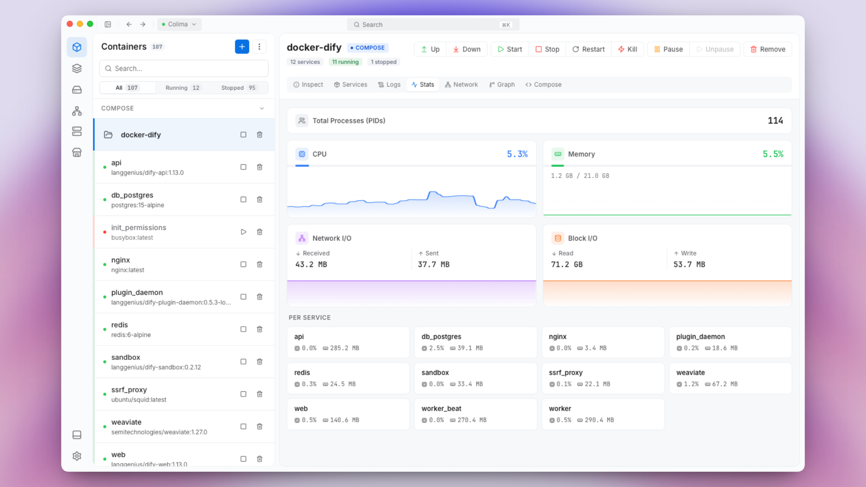The image size is (866, 487).
Task: Show All 107 containers filter
Action: [127, 88]
